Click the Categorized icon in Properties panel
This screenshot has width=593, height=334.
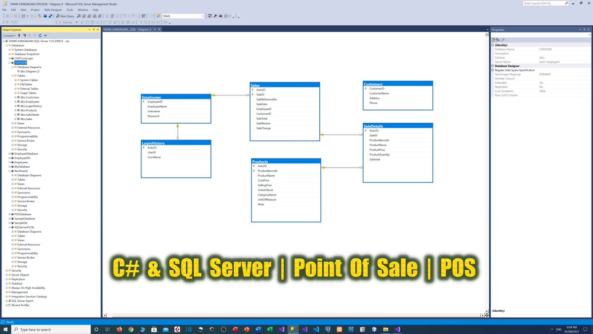494,40
